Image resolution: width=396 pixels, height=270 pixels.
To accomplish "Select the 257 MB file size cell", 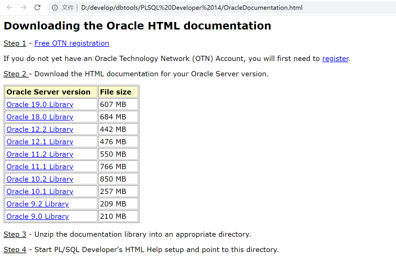I will (x=118, y=191).
